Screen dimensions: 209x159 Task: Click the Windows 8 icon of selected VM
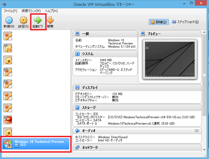tap(8, 144)
